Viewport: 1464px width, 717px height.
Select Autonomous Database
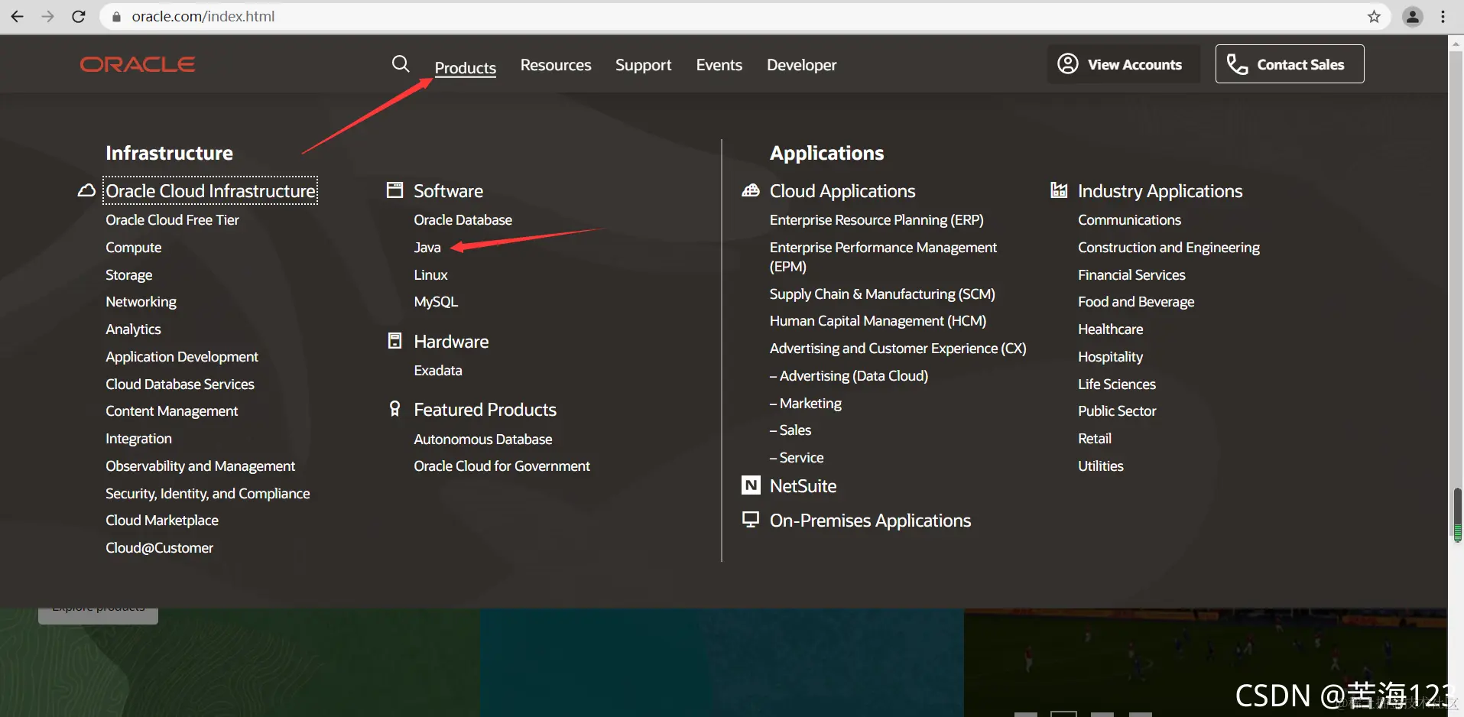point(483,439)
